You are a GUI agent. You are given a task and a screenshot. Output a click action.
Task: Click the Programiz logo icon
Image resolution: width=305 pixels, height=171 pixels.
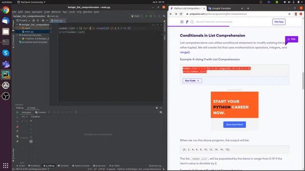click(x=187, y=22)
